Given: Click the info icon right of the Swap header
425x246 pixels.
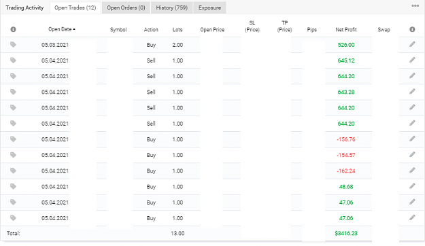Looking at the screenshot, I should [x=412, y=29].
